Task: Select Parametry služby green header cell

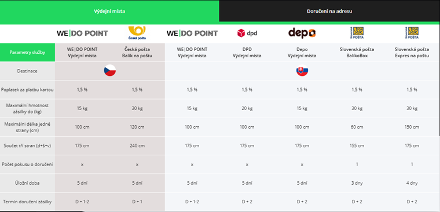Action: click(27, 53)
